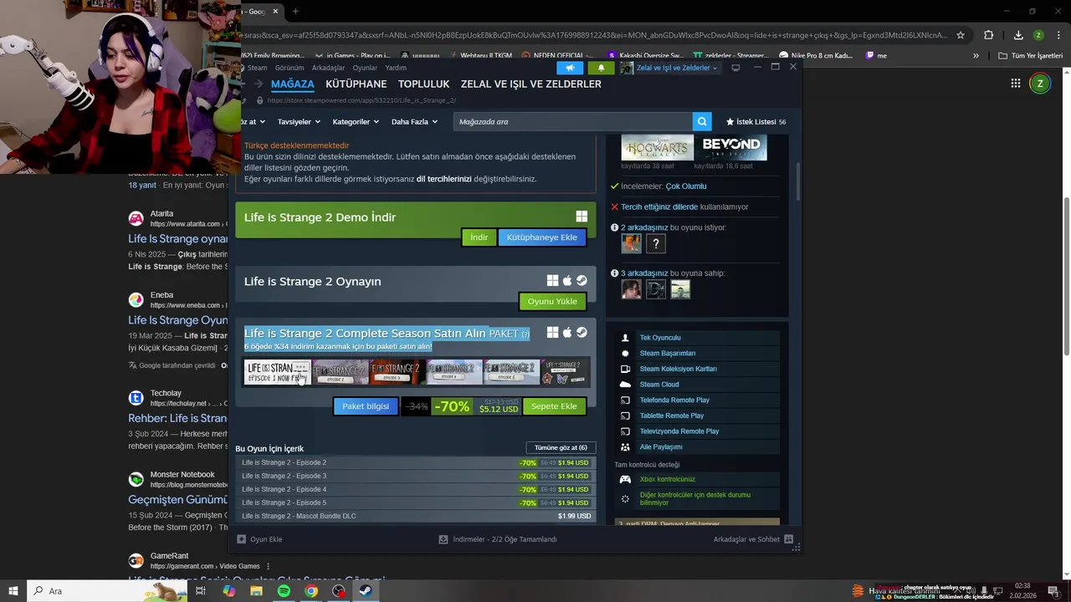Click Windows platform icon on Demo İndir row

coord(582,217)
